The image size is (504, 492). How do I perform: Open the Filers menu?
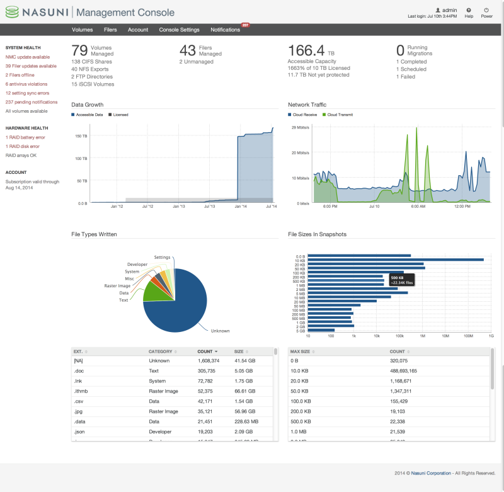pos(110,30)
